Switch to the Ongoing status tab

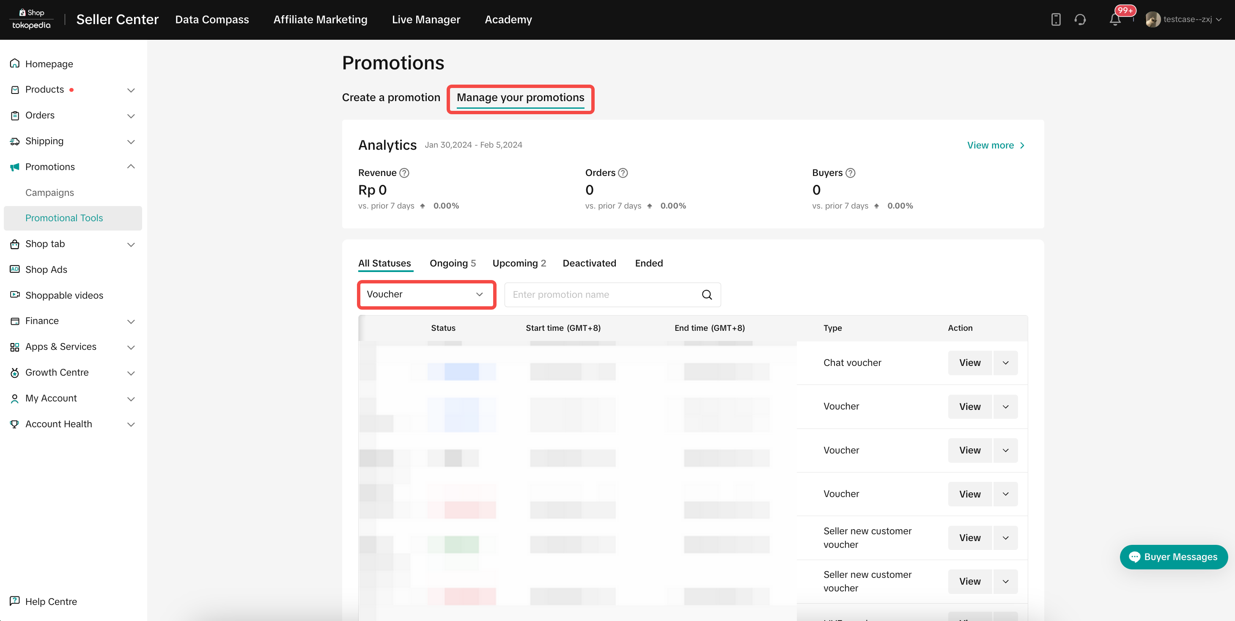(452, 263)
